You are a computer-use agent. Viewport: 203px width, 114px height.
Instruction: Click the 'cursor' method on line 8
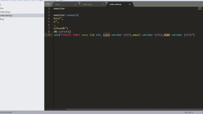[x=63, y=32]
